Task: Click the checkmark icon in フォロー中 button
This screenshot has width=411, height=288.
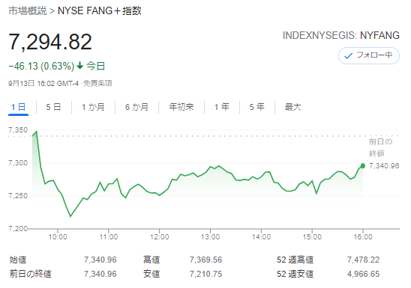Action: click(348, 55)
